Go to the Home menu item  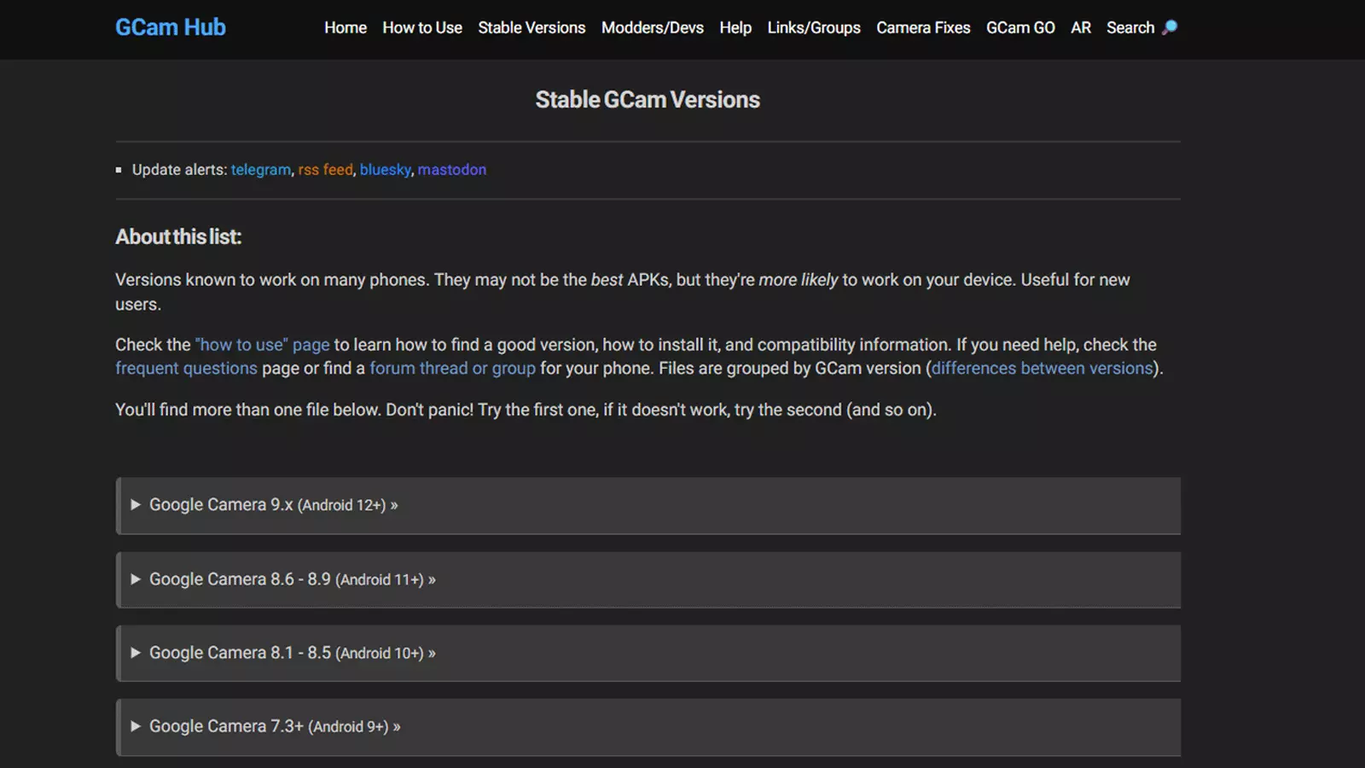346,27
